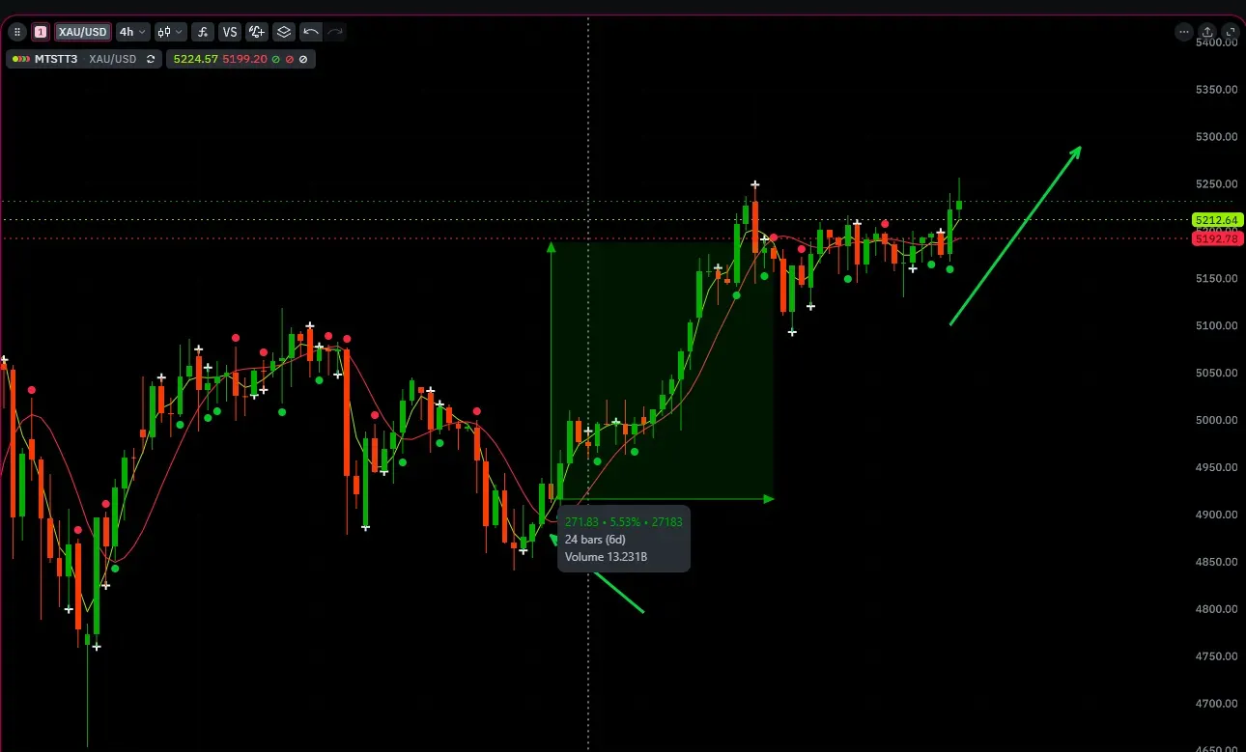Open the layers panel icon
This screenshot has width=1246, height=752.
(284, 32)
